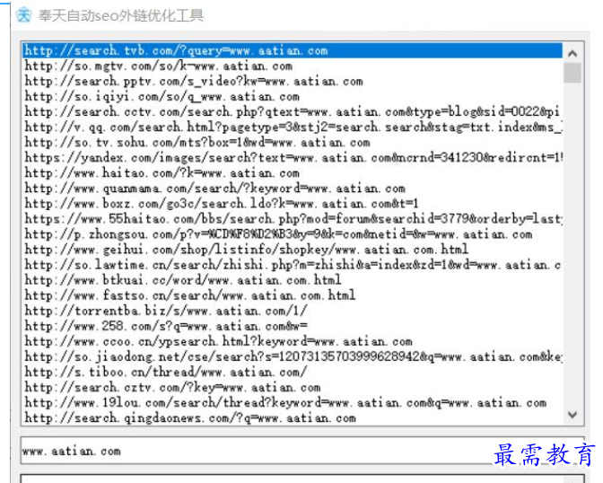Select the www.haitao.com URL row

(293, 173)
